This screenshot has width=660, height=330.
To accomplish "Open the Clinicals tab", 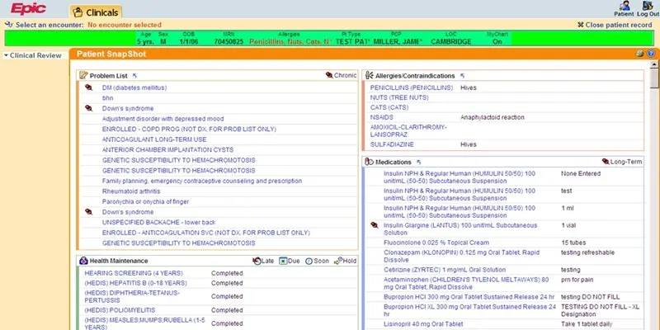I will (96, 12).
